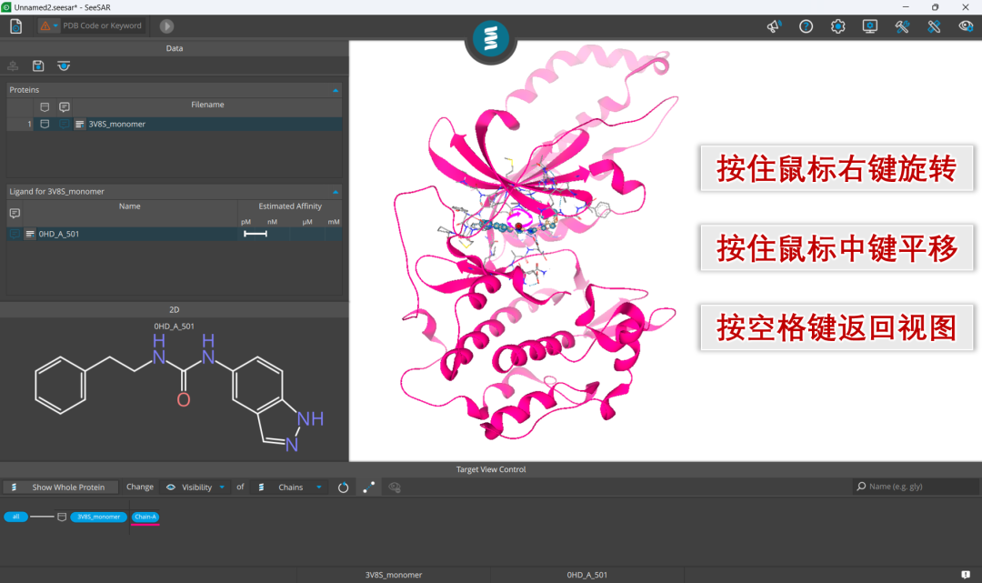982x583 pixels.
Task: Toggle pocket icon for 3V8S_monomer row
Action: (x=45, y=124)
